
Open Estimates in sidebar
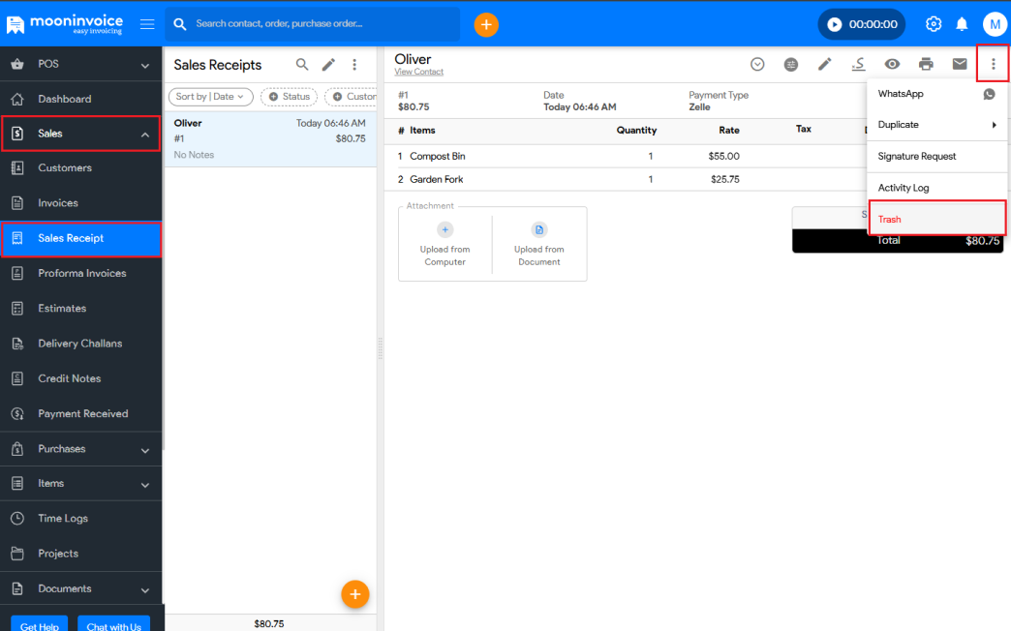pyautogui.click(x=81, y=308)
